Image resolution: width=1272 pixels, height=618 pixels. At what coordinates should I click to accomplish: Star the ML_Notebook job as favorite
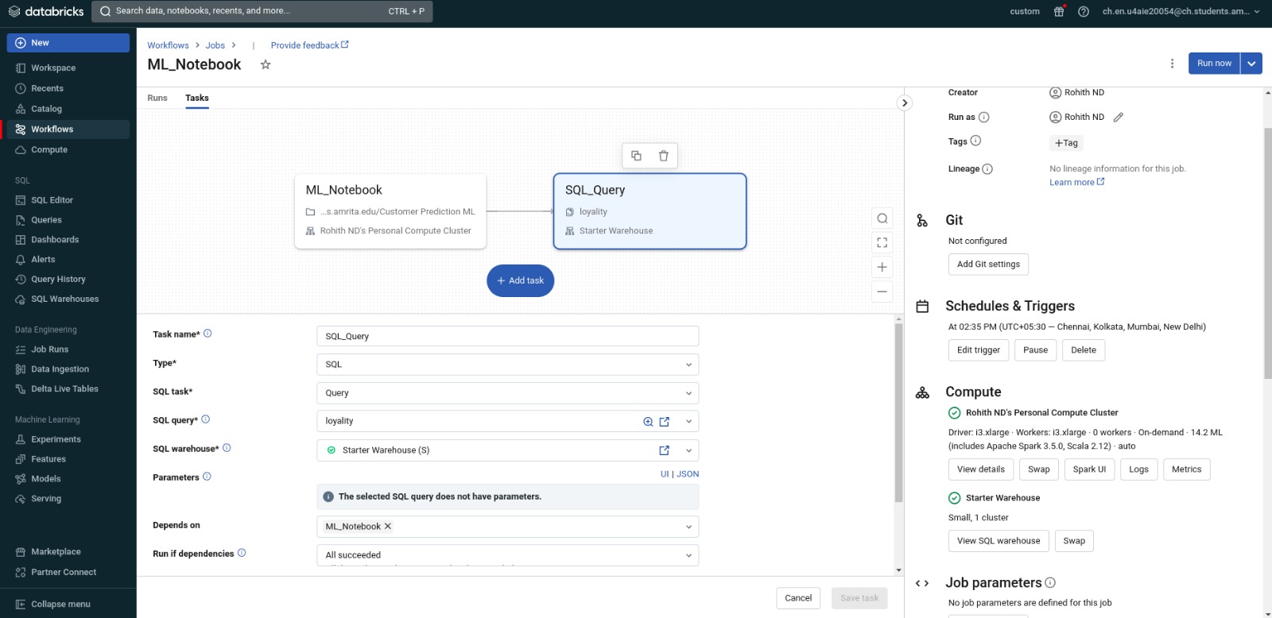click(266, 64)
